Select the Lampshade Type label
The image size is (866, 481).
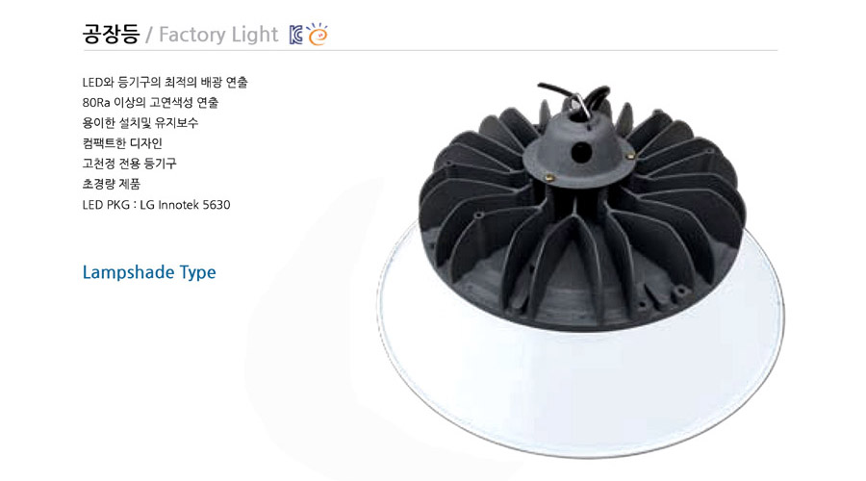click(x=149, y=272)
